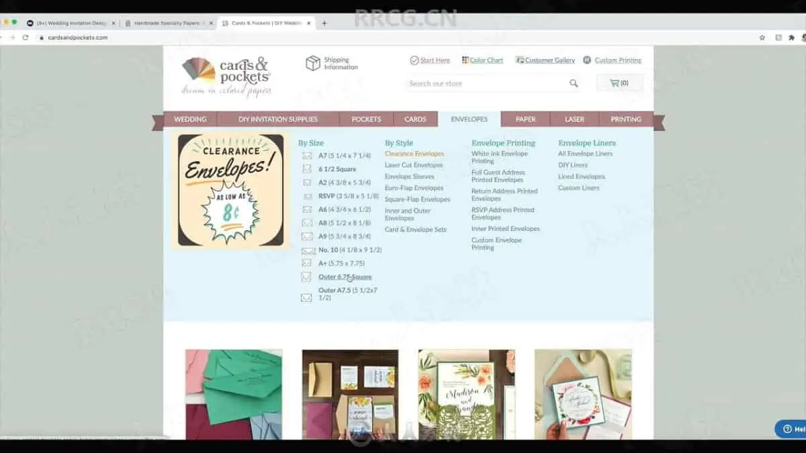This screenshot has height=453, width=806.
Task: Select Card & Envelope Sets link
Action: pos(416,230)
